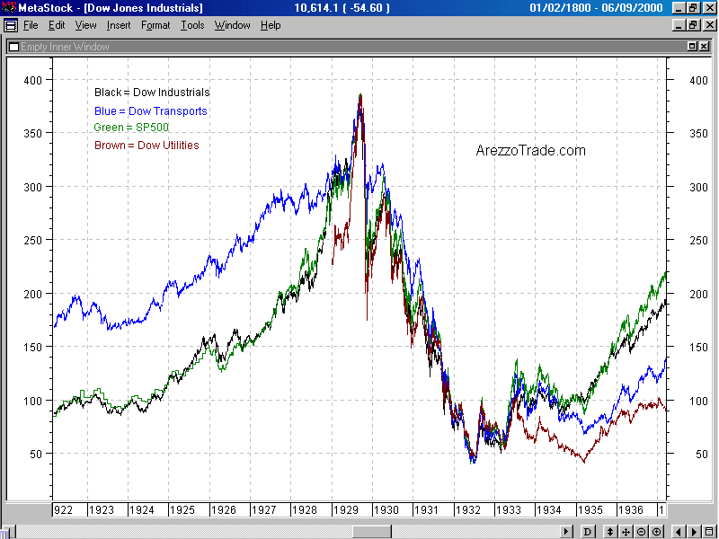Viewport: 719px width, 539px height.
Task: Zoom out using the minus magnifier icon
Action: (x=642, y=532)
